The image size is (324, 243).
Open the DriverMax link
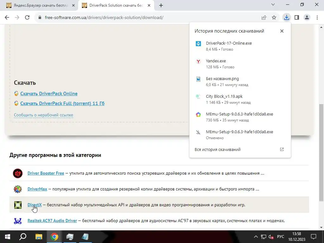point(37,189)
